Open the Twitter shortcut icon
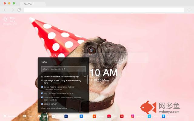194x121 pixels. click(x=149, y=116)
